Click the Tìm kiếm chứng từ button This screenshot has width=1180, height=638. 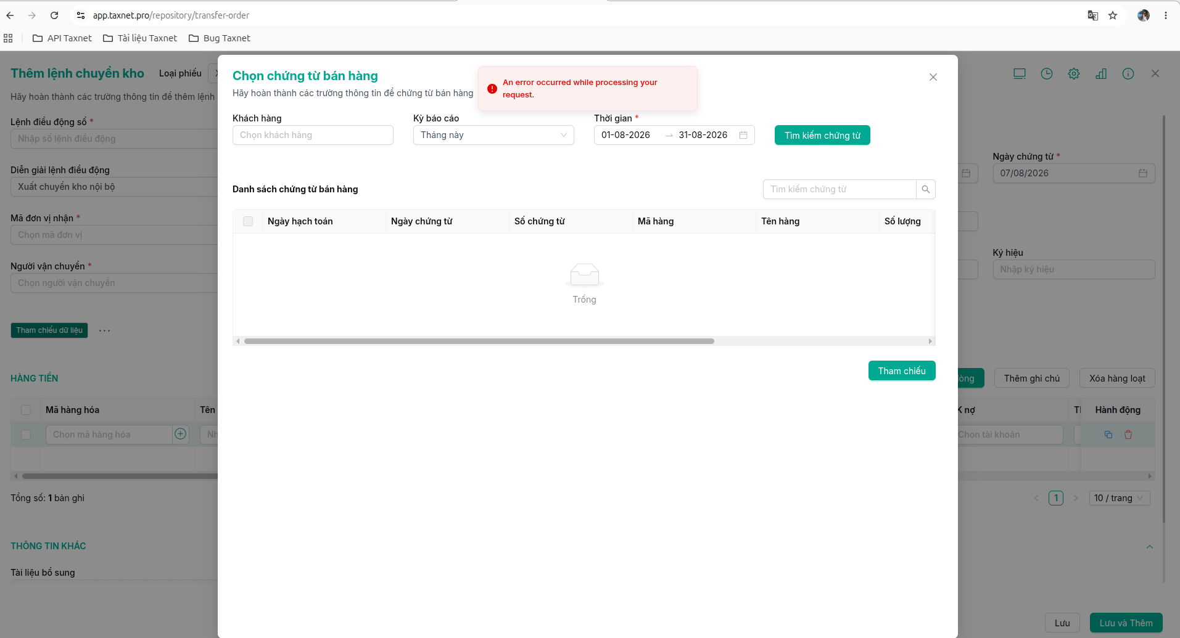822,136
